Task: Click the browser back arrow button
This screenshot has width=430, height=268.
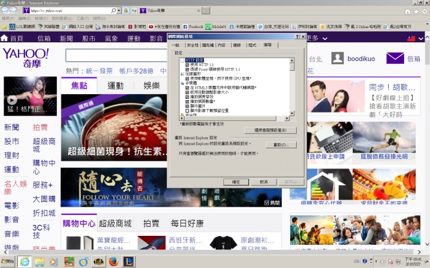Action: tap(5, 10)
